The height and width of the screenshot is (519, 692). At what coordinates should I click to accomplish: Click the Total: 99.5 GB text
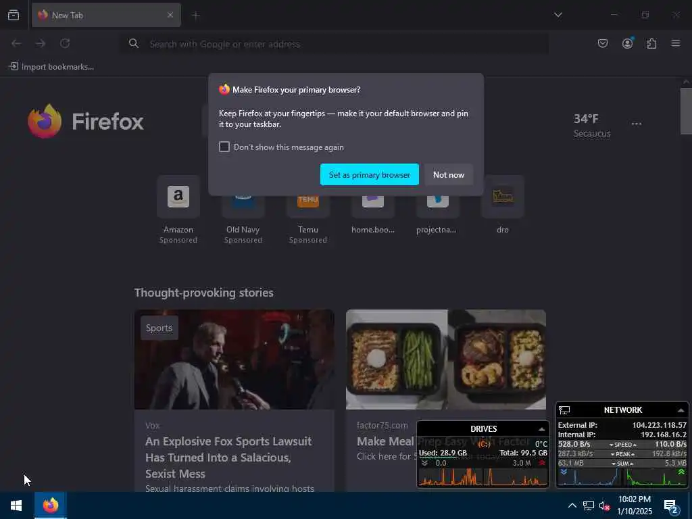coord(524,453)
